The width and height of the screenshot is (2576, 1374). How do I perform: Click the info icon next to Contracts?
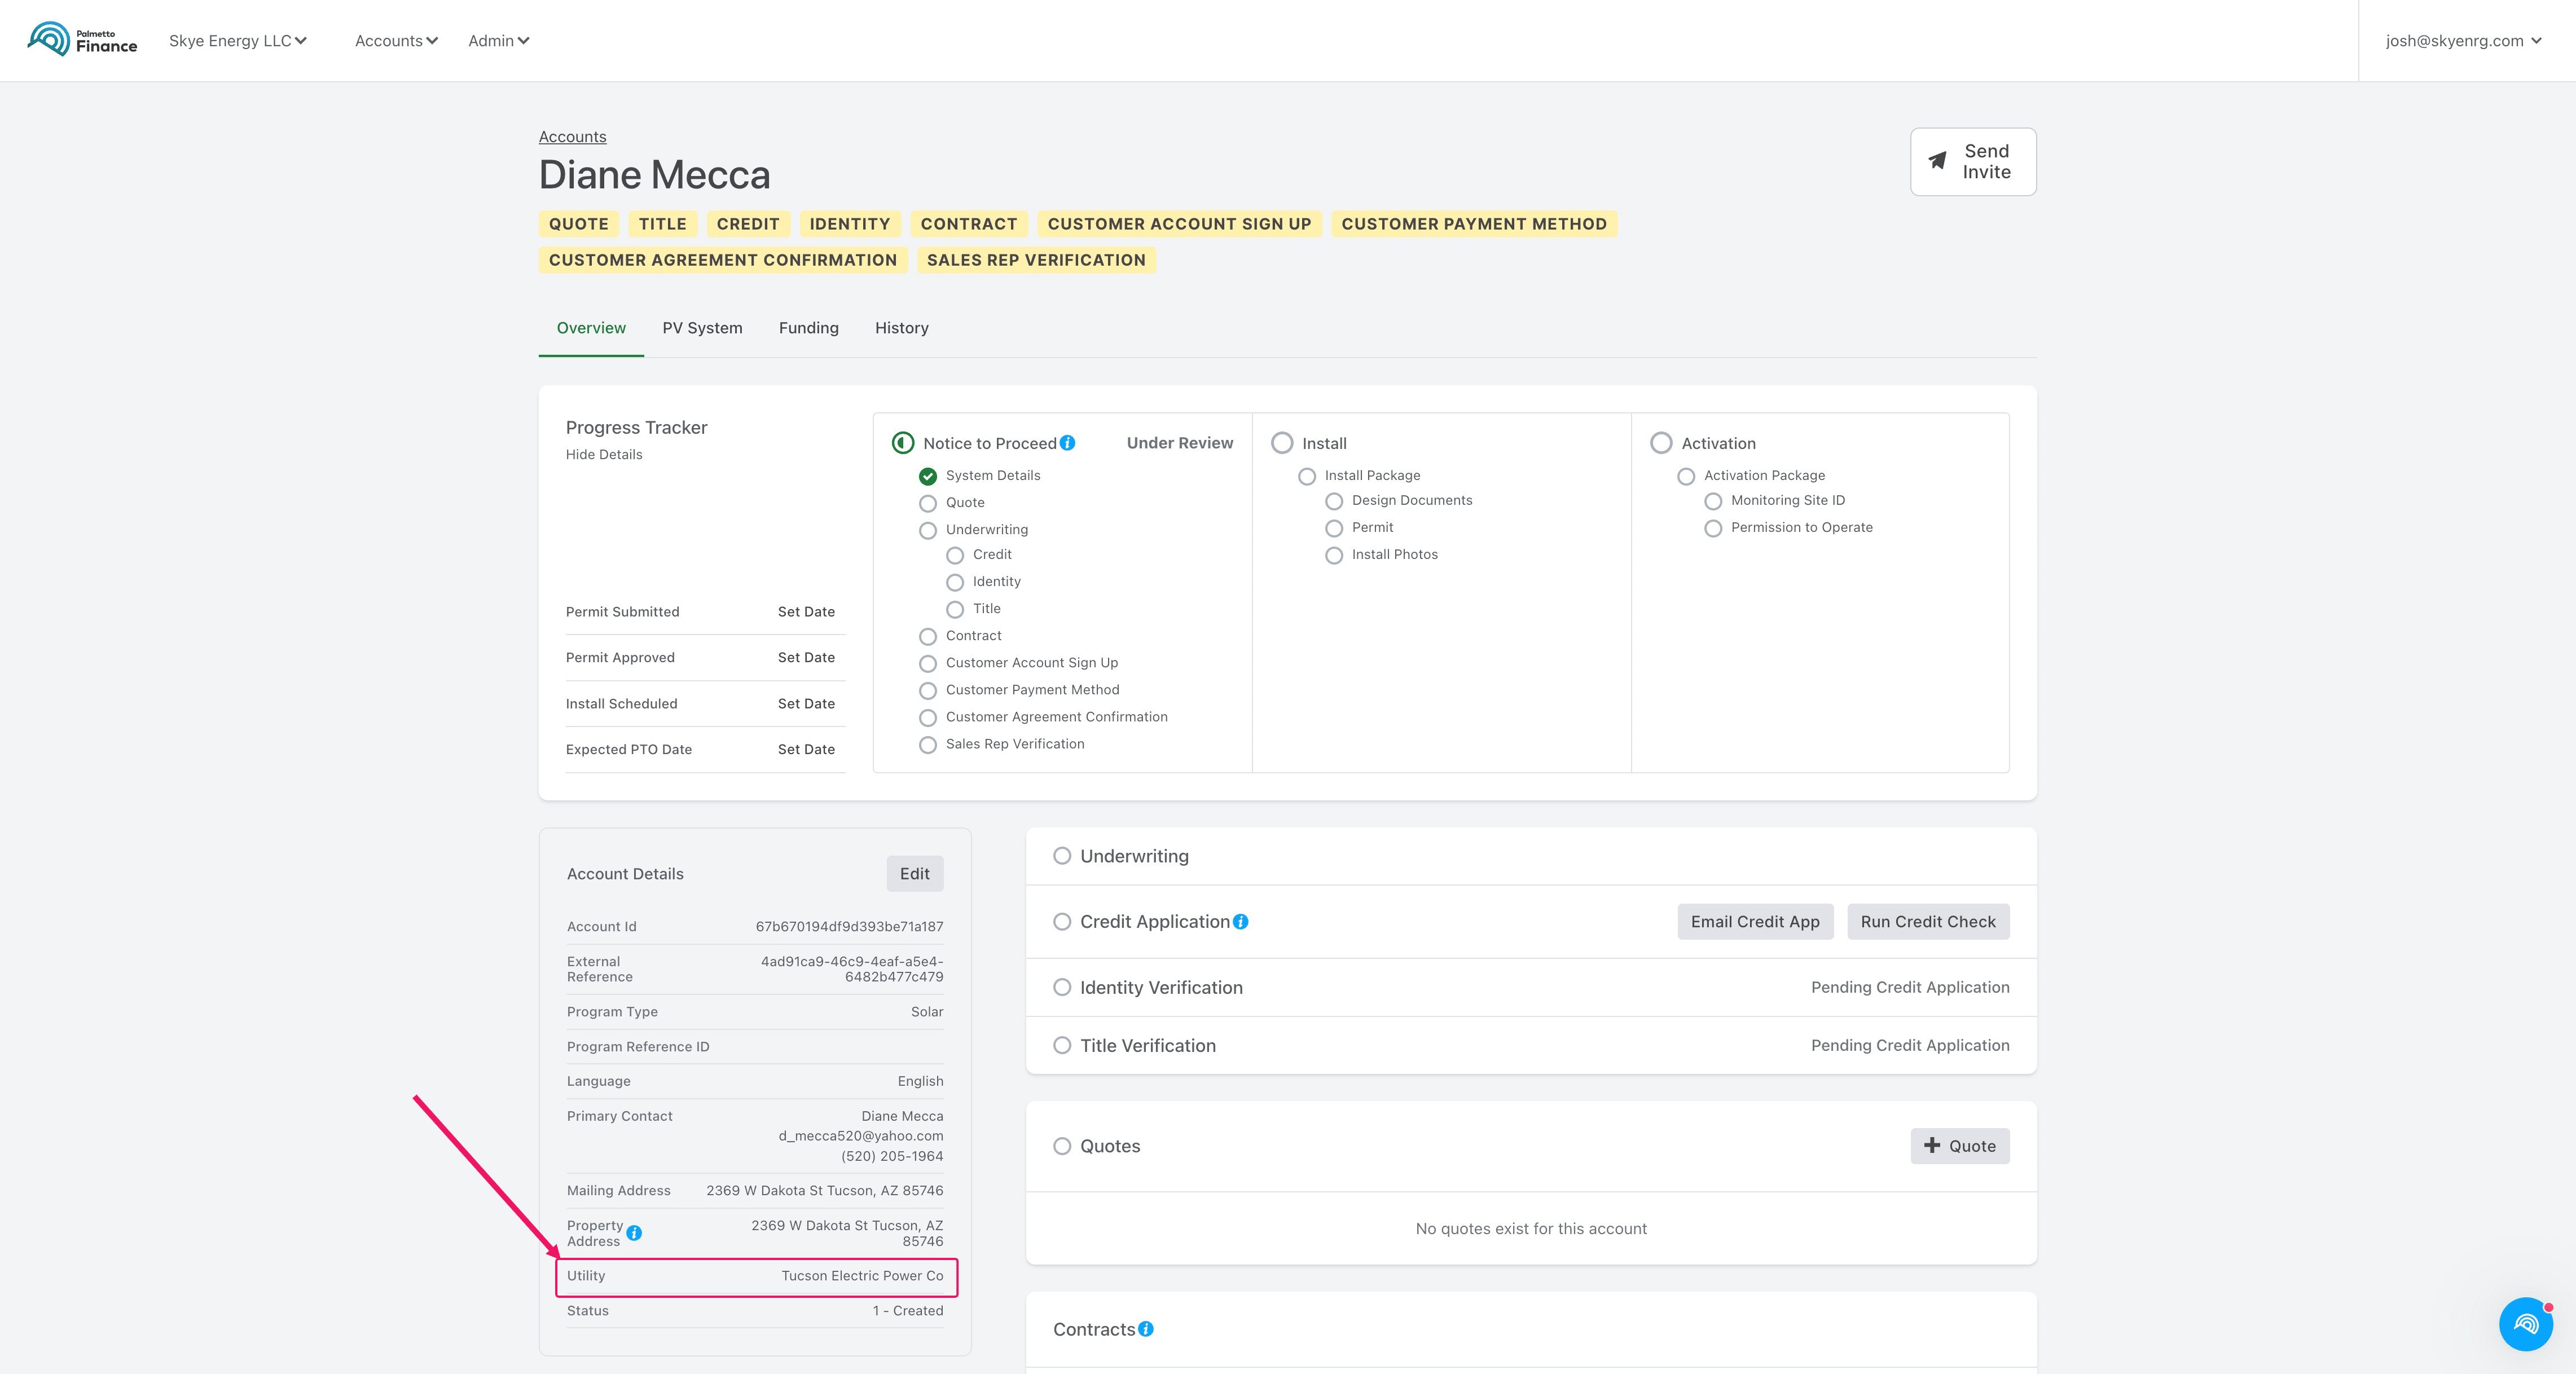coord(1146,1329)
